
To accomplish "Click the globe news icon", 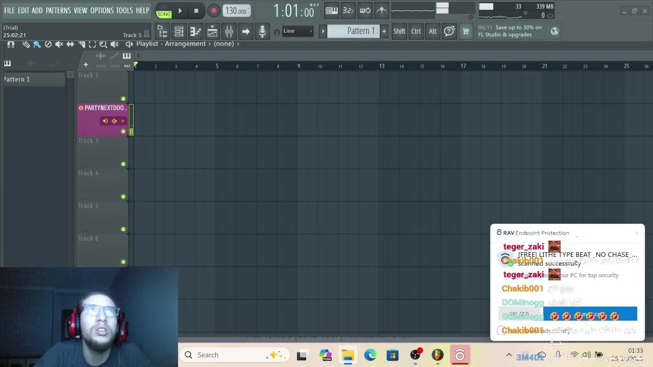I will [x=555, y=31].
